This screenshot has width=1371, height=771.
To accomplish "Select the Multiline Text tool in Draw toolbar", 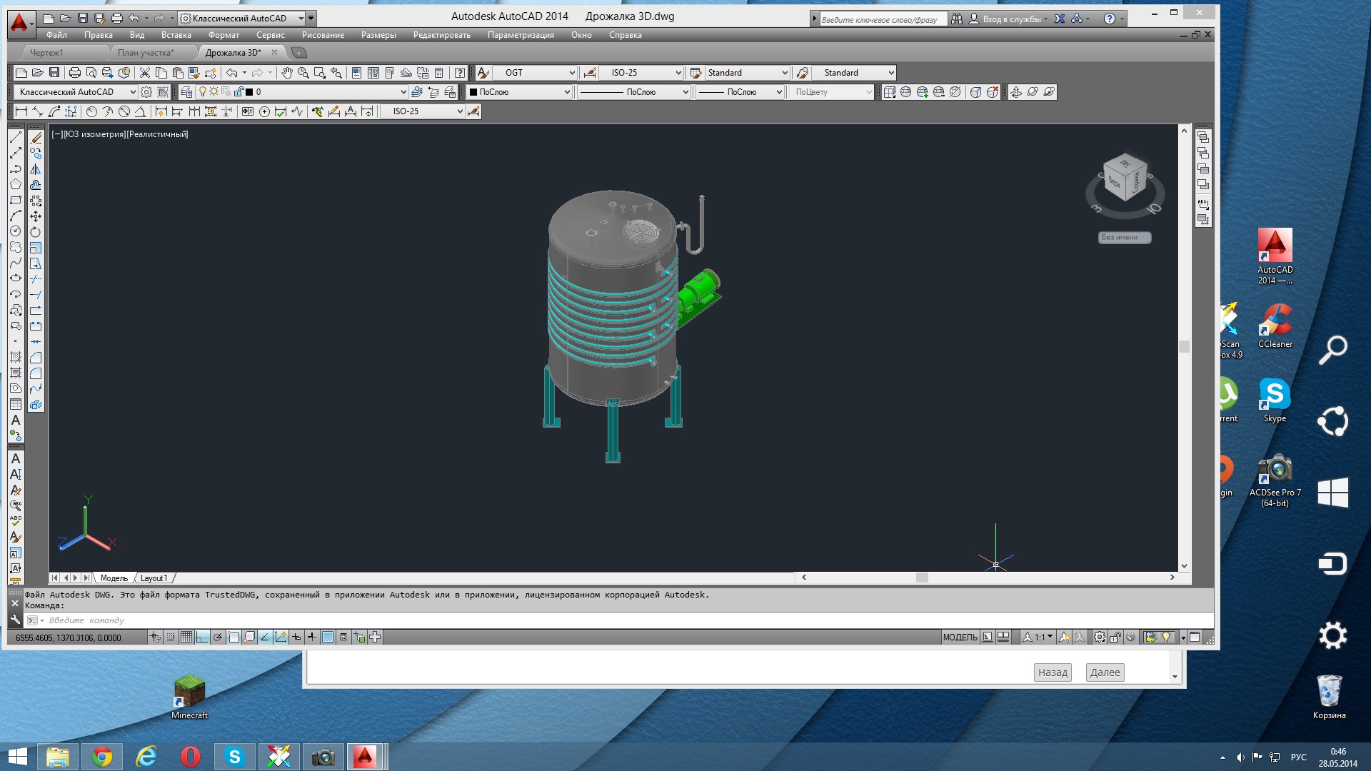I will [x=16, y=420].
